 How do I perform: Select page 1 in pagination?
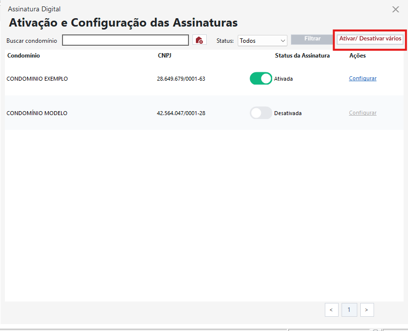point(349,310)
